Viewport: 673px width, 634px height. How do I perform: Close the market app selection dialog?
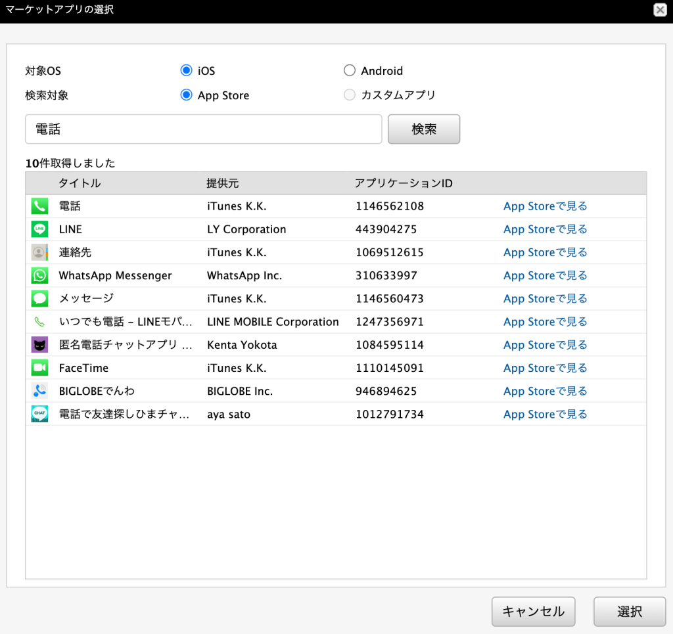[x=660, y=10]
